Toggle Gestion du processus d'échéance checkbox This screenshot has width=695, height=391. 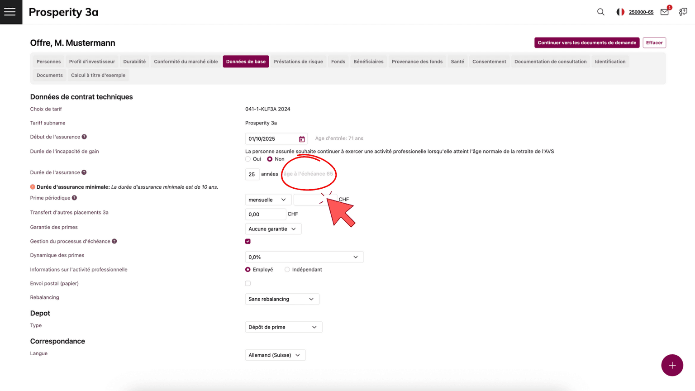click(x=248, y=242)
